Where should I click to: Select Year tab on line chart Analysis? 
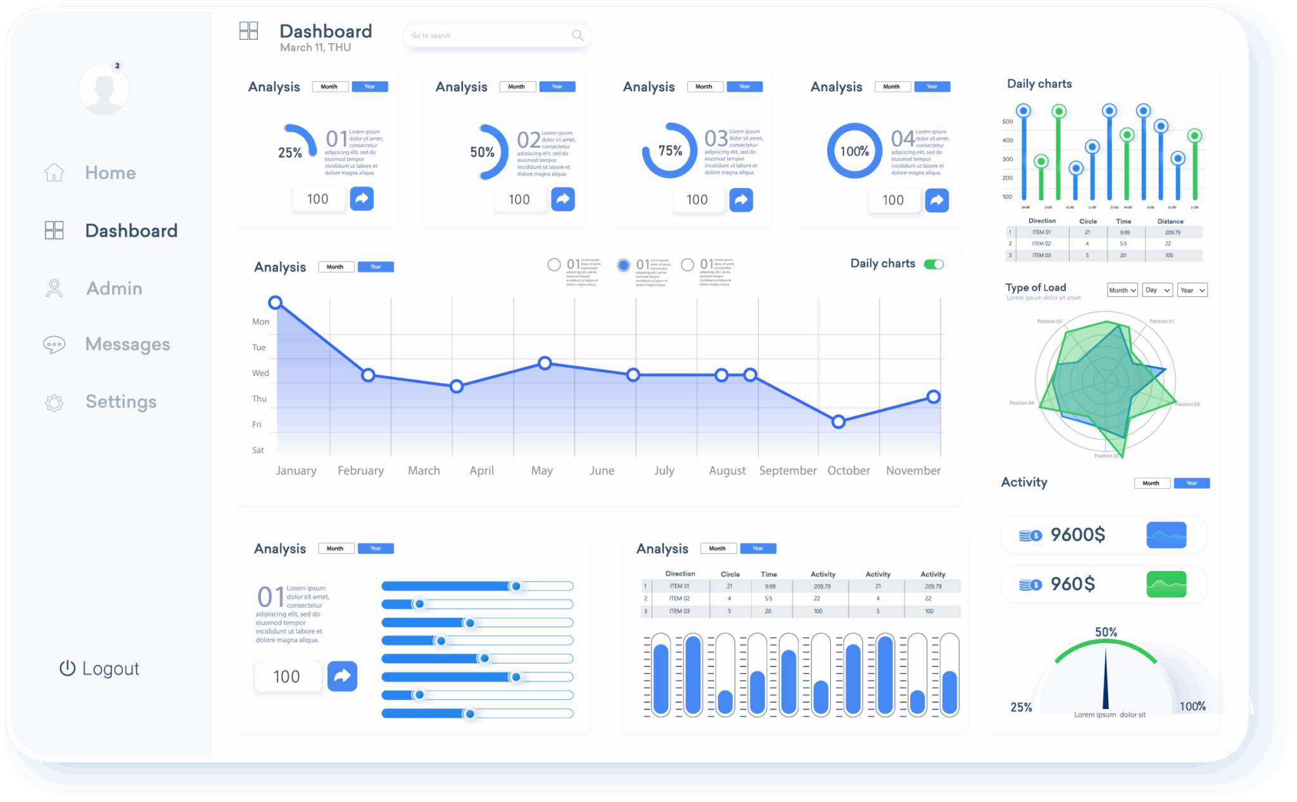pos(376,266)
